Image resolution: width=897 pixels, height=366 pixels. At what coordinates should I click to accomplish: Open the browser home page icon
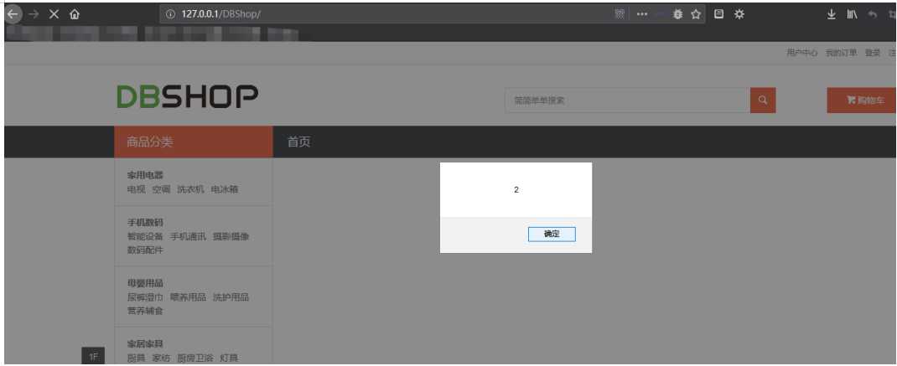(74, 15)
